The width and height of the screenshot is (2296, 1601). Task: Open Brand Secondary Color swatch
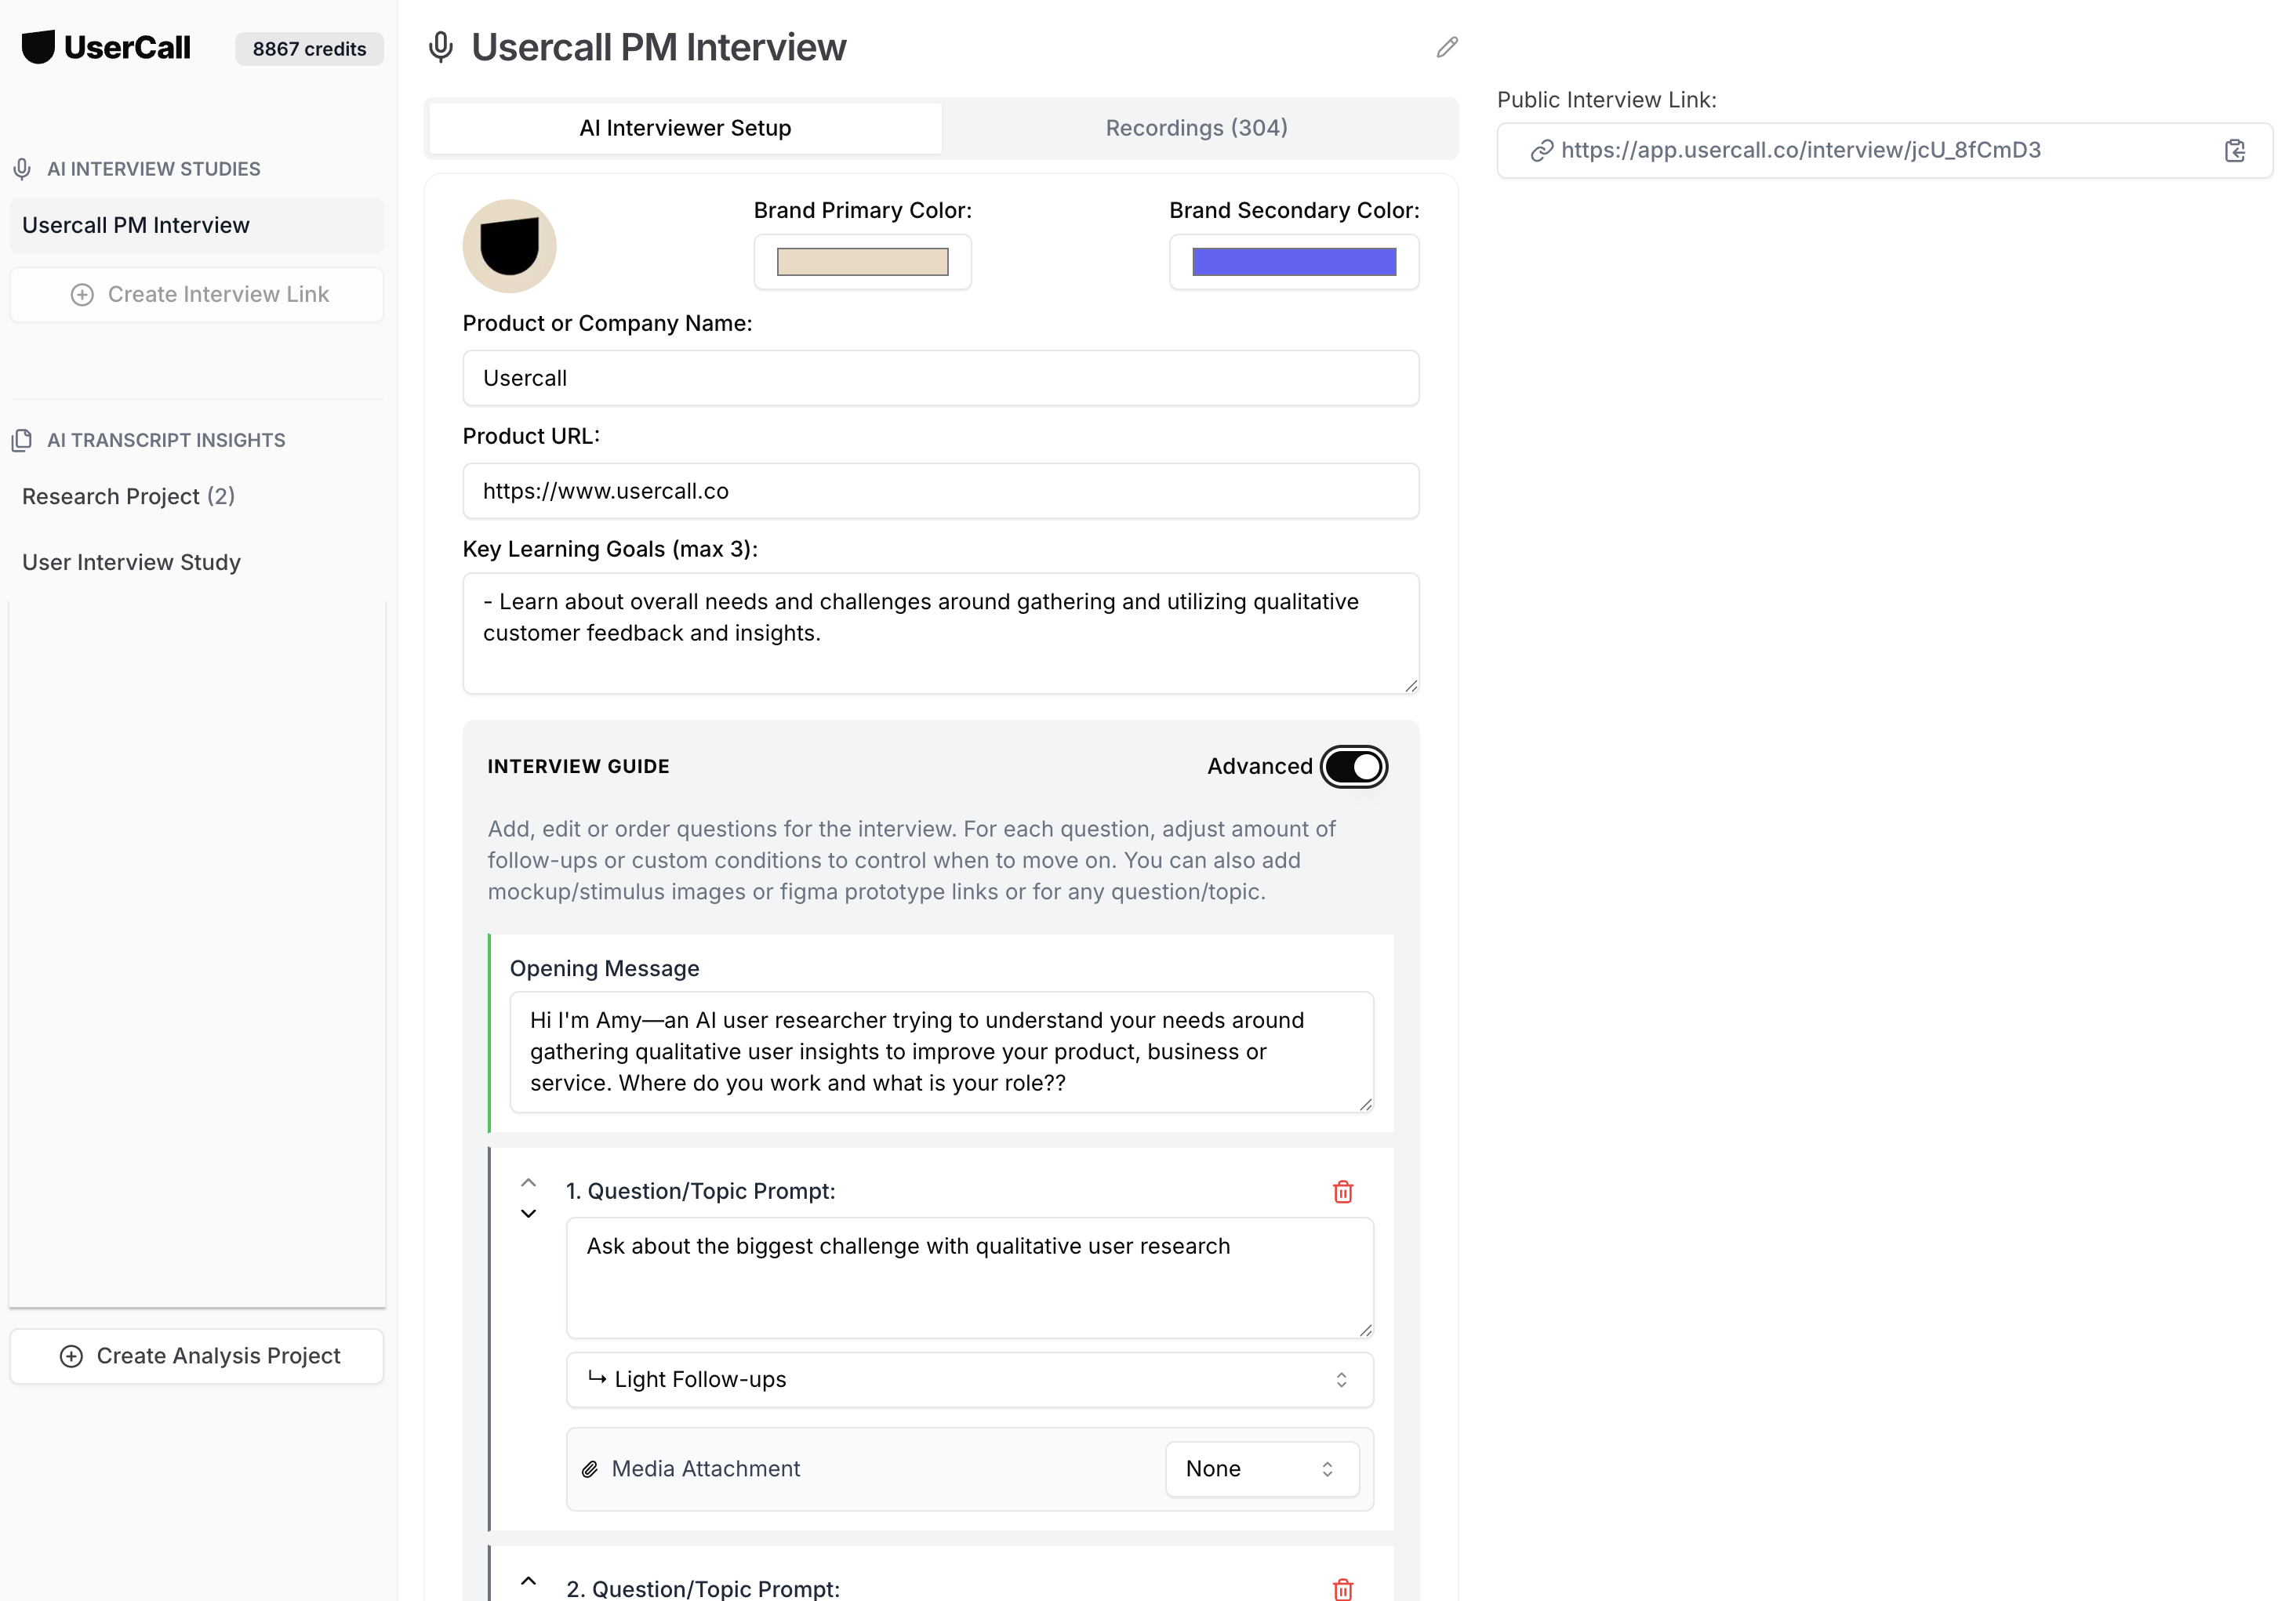click(x=1293, y=262)
